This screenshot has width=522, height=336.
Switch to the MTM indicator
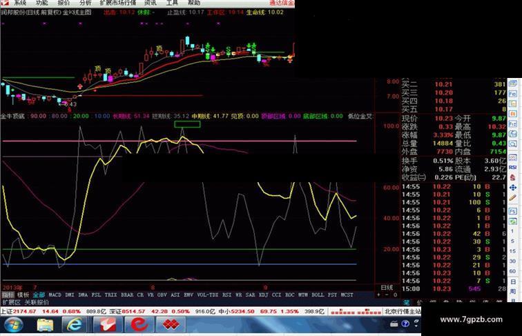303,295
